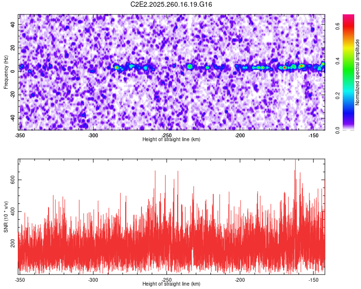Click the Frequency (Hz) axis label
The height and width of the screenshot is (289, 361).
pos(6,72)
